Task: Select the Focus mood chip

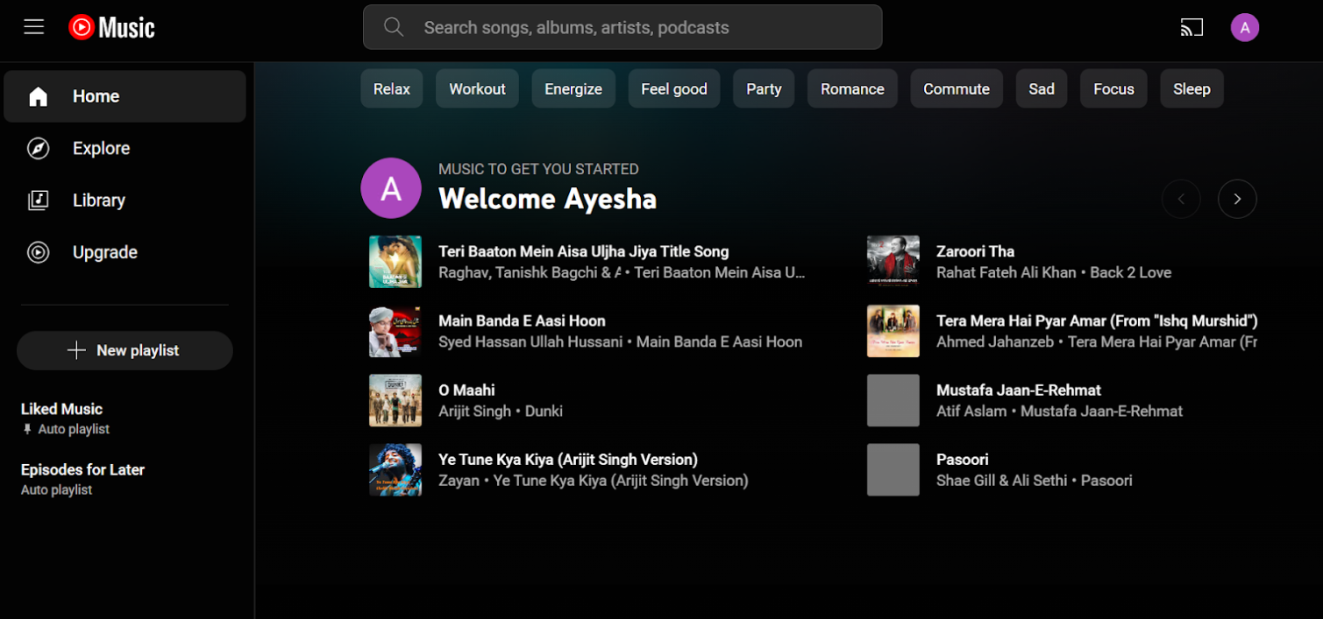Action: click(x=1113, y=89)
